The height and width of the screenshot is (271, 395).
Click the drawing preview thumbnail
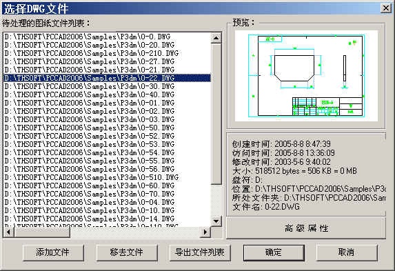[306, 76]
